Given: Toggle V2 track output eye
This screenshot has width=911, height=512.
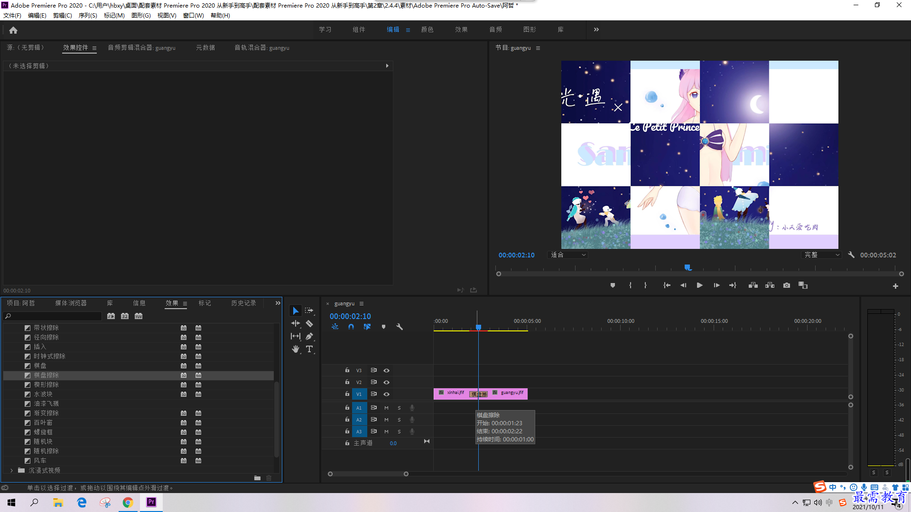Looking at the screenshot, I should pyautogui.click(x=387, y=382).
